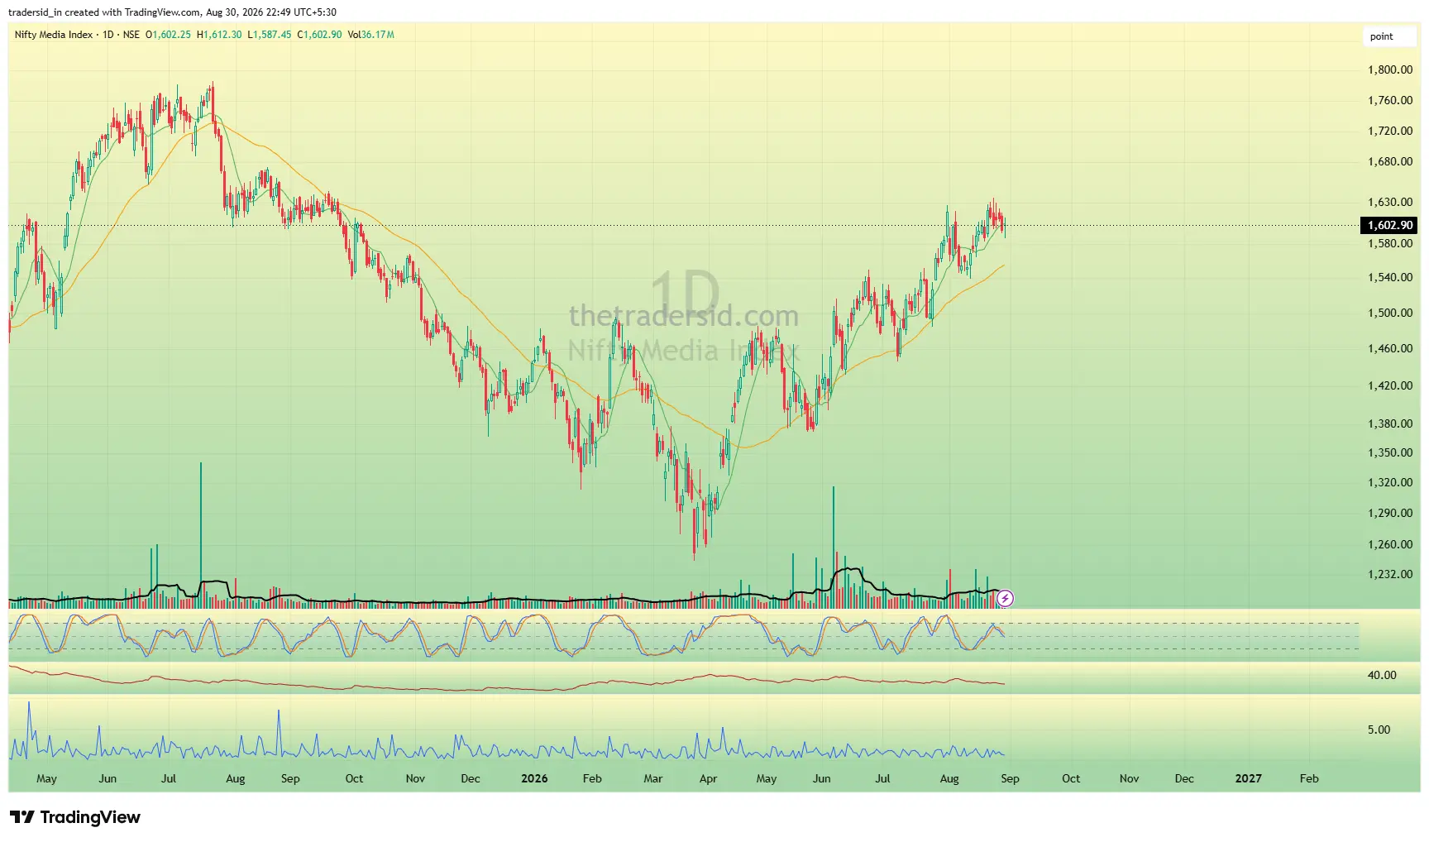Click the 1,760.00 price axis label
The width and height of the screenshot is (1429, 842).
(1390, 100)
